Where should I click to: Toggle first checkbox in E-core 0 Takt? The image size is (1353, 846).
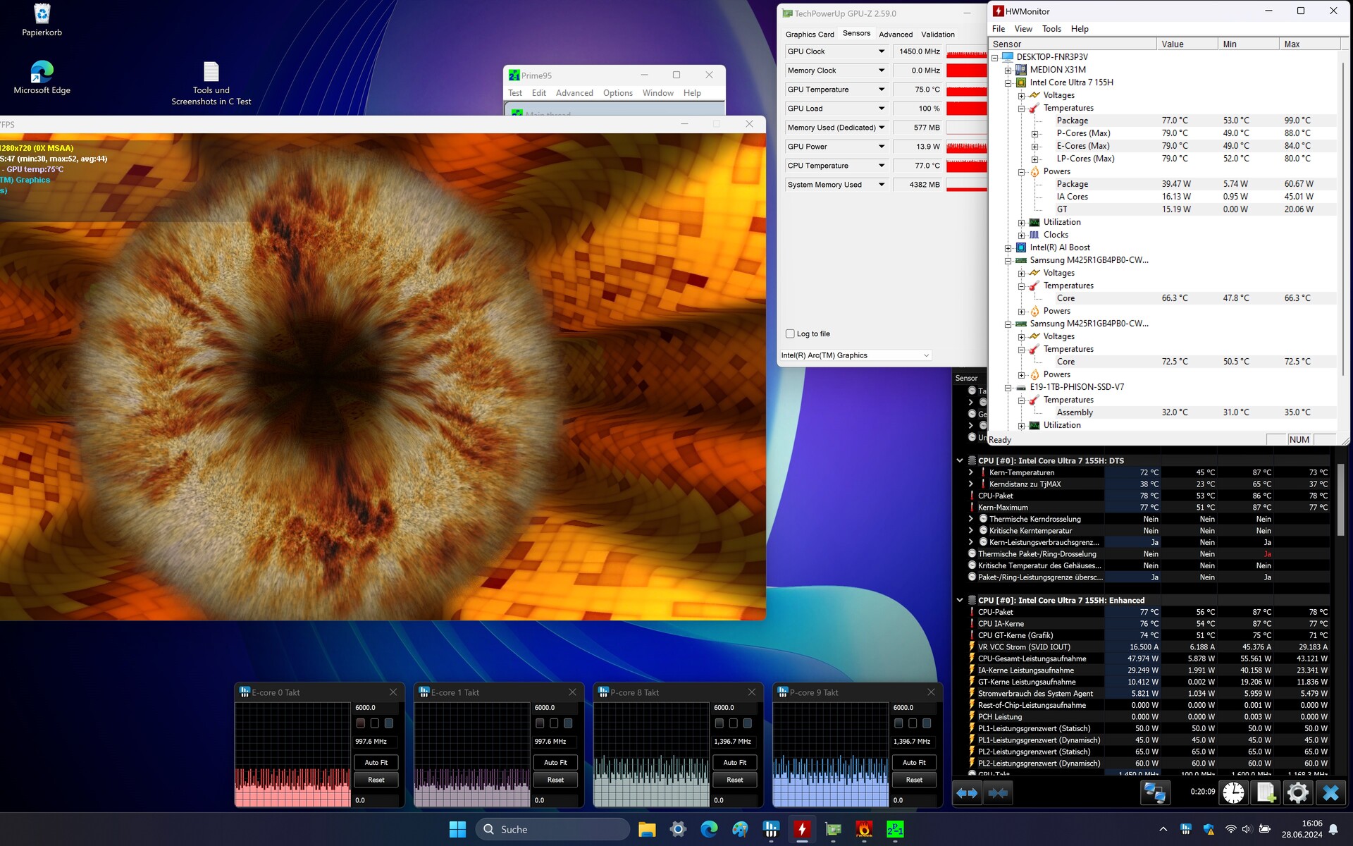tap(361, 723)
